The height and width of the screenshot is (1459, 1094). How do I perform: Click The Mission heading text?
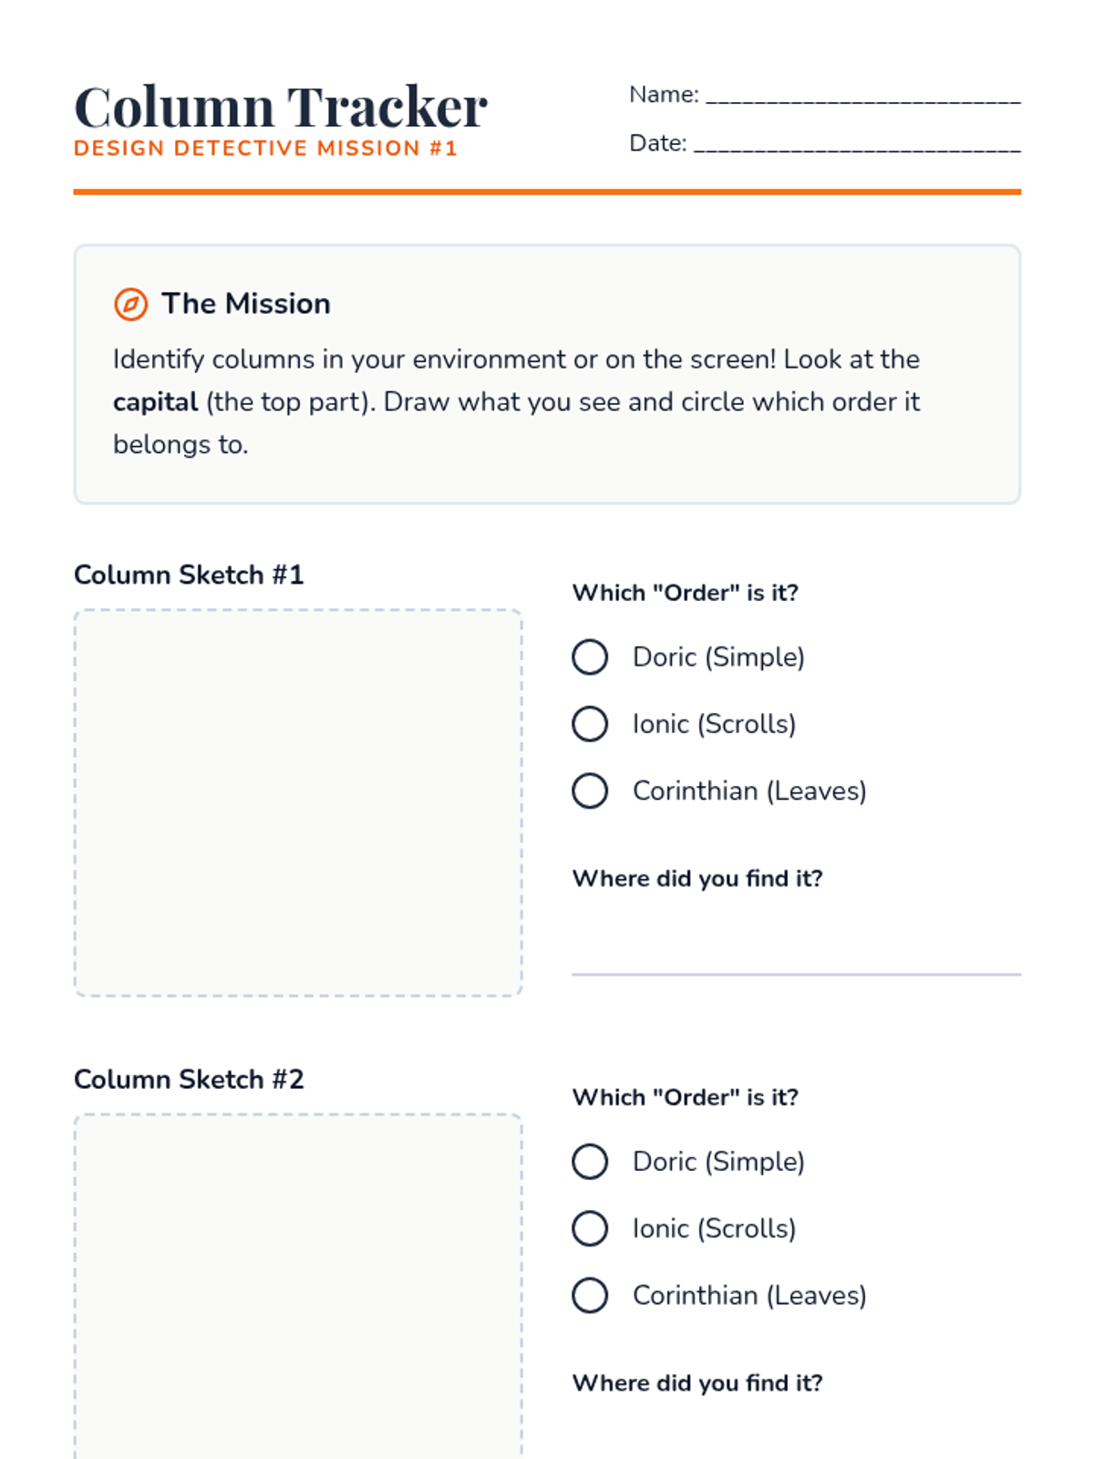click(246, 304)
